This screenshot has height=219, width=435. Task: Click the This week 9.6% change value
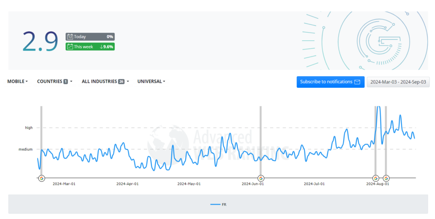pyautogui.click(x=107, y=47)
